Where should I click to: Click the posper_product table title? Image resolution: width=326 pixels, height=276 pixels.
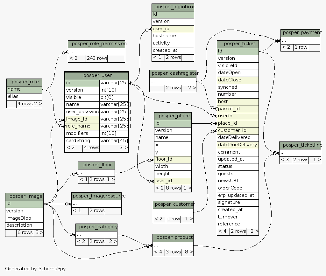coord(173,238)
